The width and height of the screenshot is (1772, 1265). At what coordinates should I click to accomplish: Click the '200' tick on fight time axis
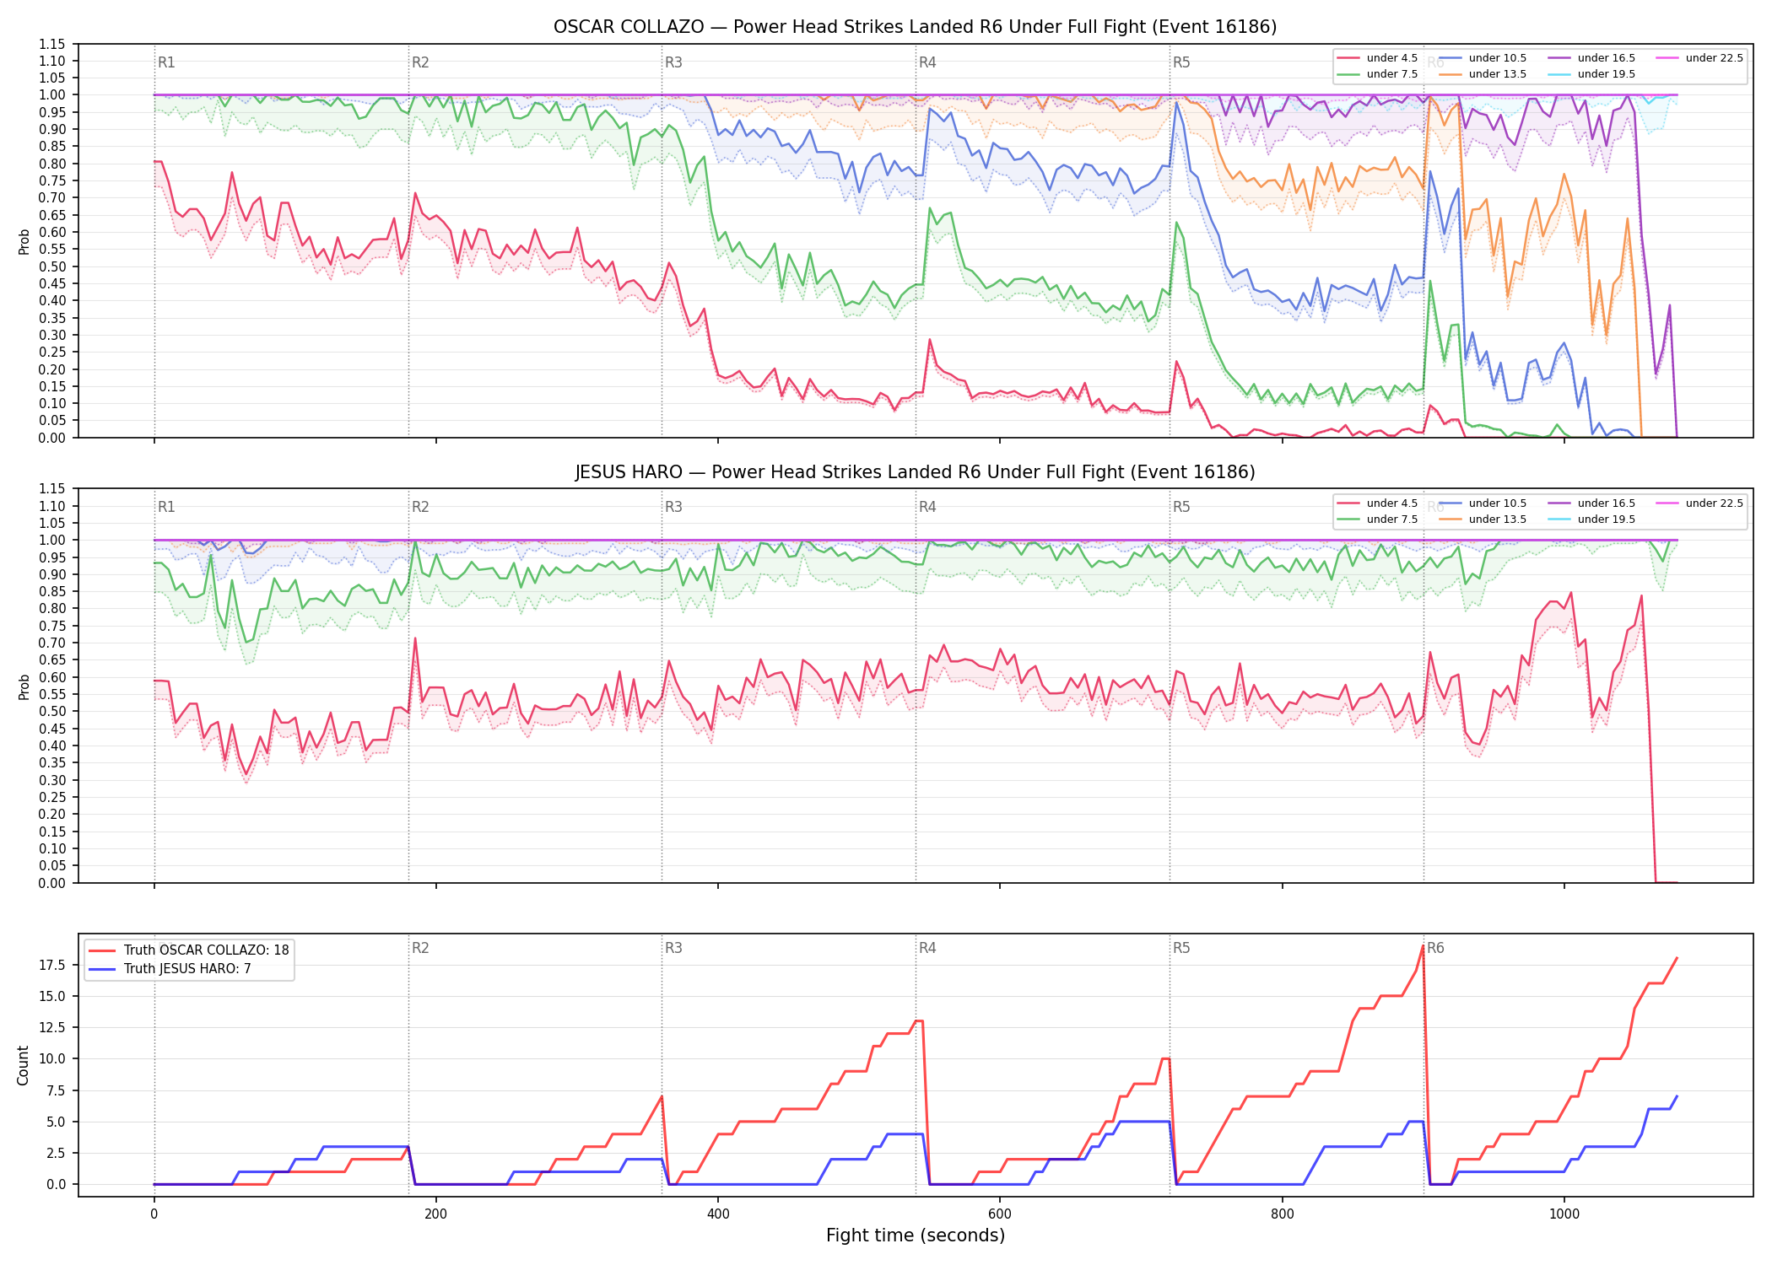435,1214
